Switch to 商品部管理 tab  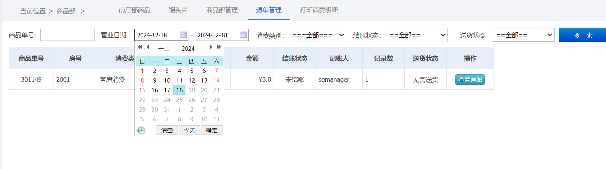point(222,10)
